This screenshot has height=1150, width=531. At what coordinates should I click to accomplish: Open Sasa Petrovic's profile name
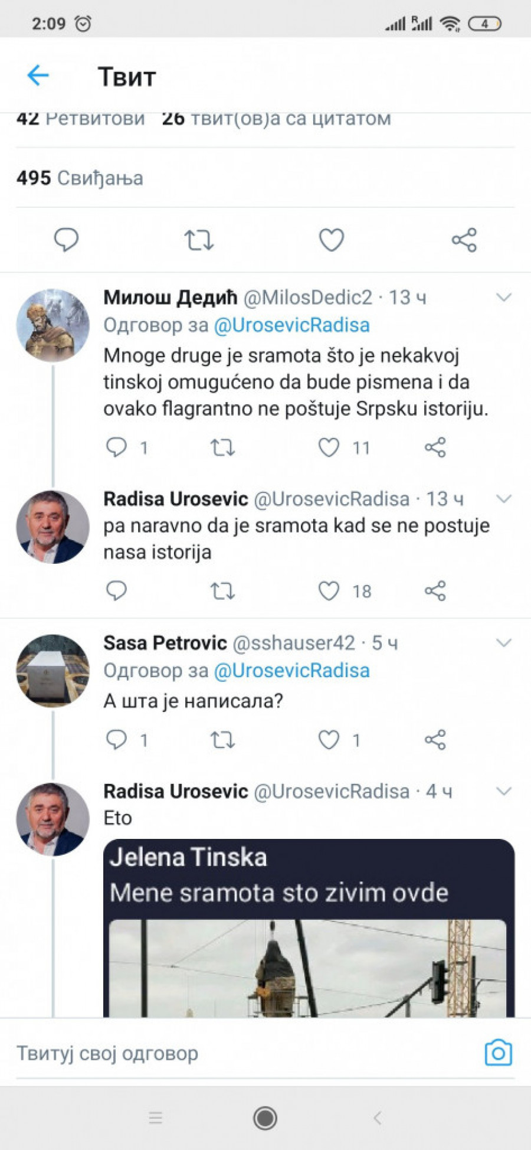click(165, 642)
